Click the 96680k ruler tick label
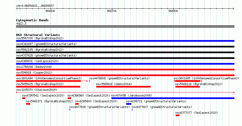The width and height of the screenshot is (242, 126). point(173,11)
